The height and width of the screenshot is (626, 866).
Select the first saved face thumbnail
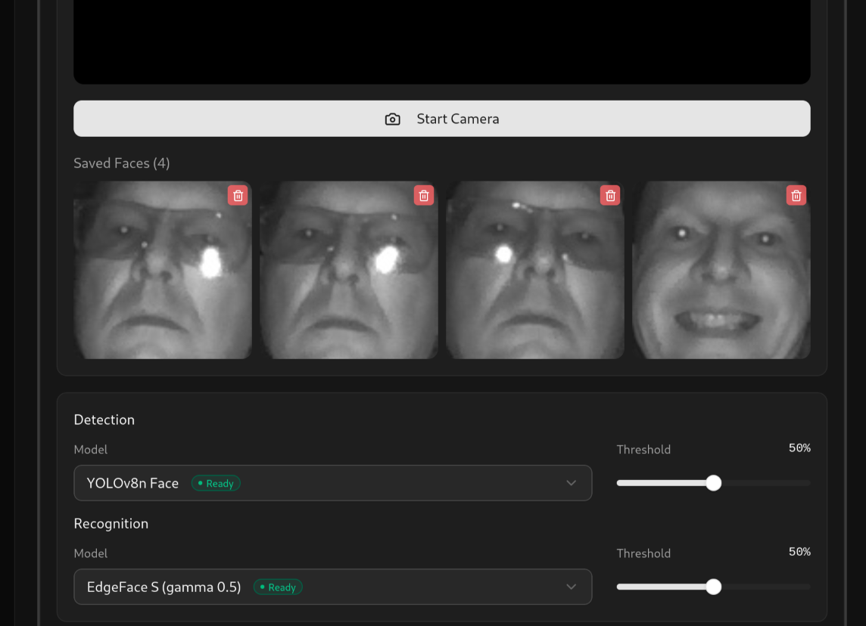point(162,270)
